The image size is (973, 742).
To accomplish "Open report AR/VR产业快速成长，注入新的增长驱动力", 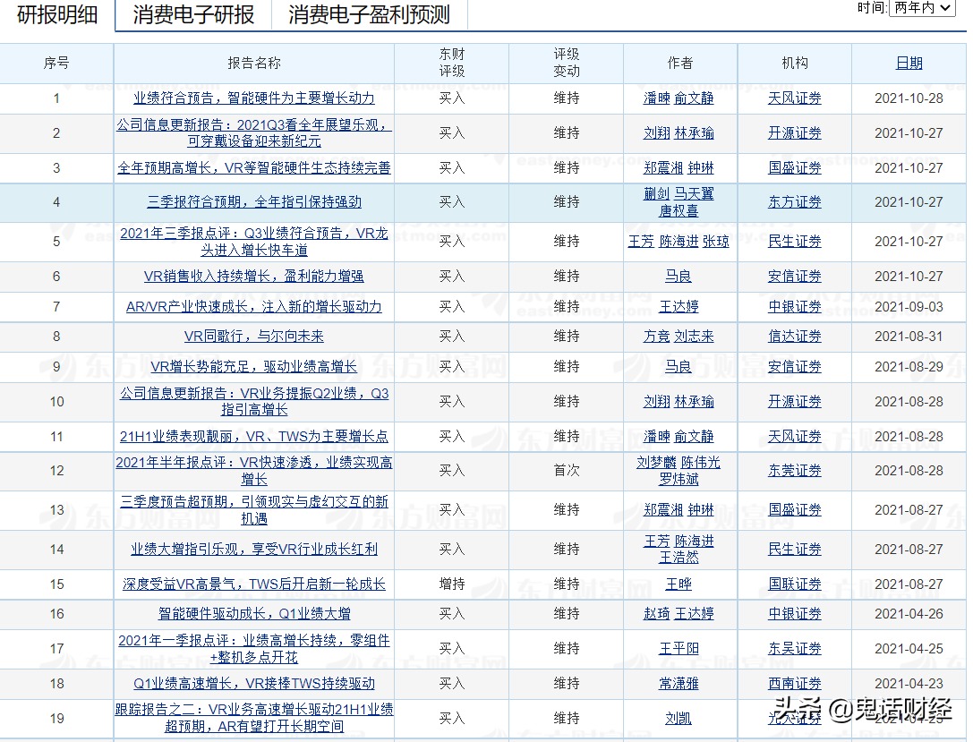I will pyautogui.click(x=254, y=306).
